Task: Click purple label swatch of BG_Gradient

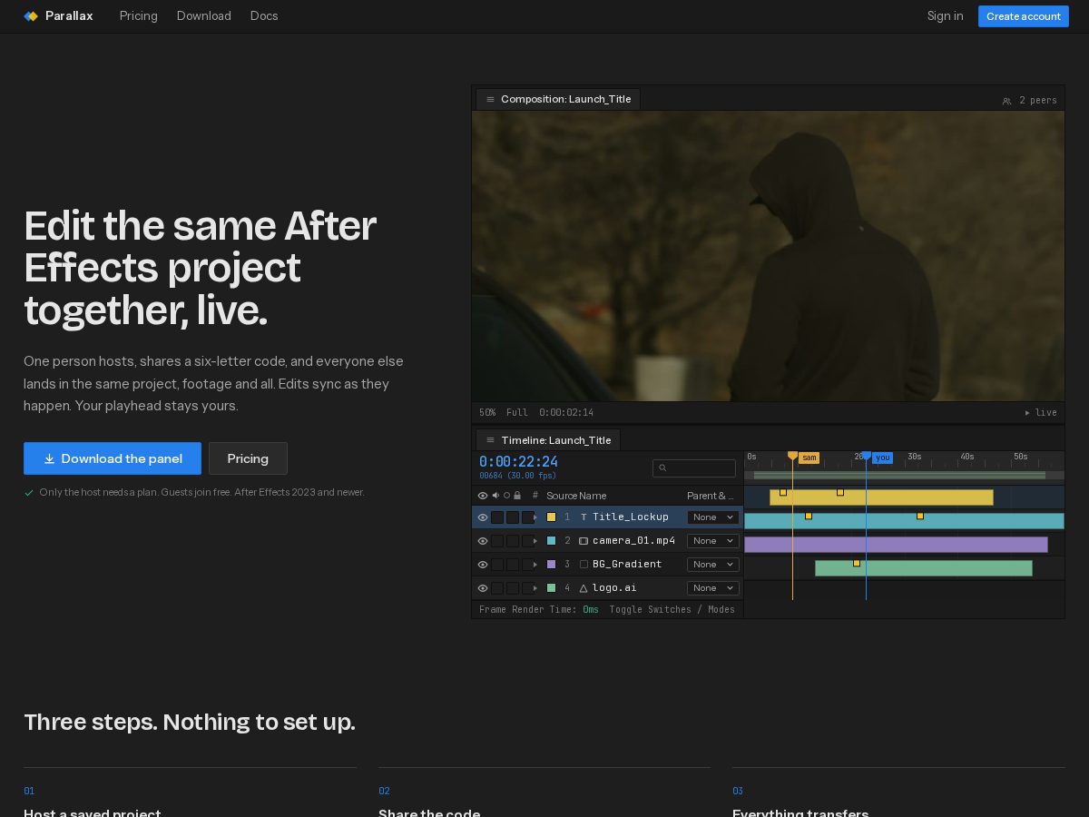Action: tap(551, 565)
